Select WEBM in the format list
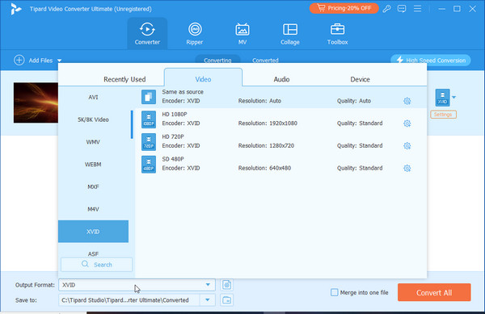The height and width of the screenshot is (314, 485). point(93,164)
